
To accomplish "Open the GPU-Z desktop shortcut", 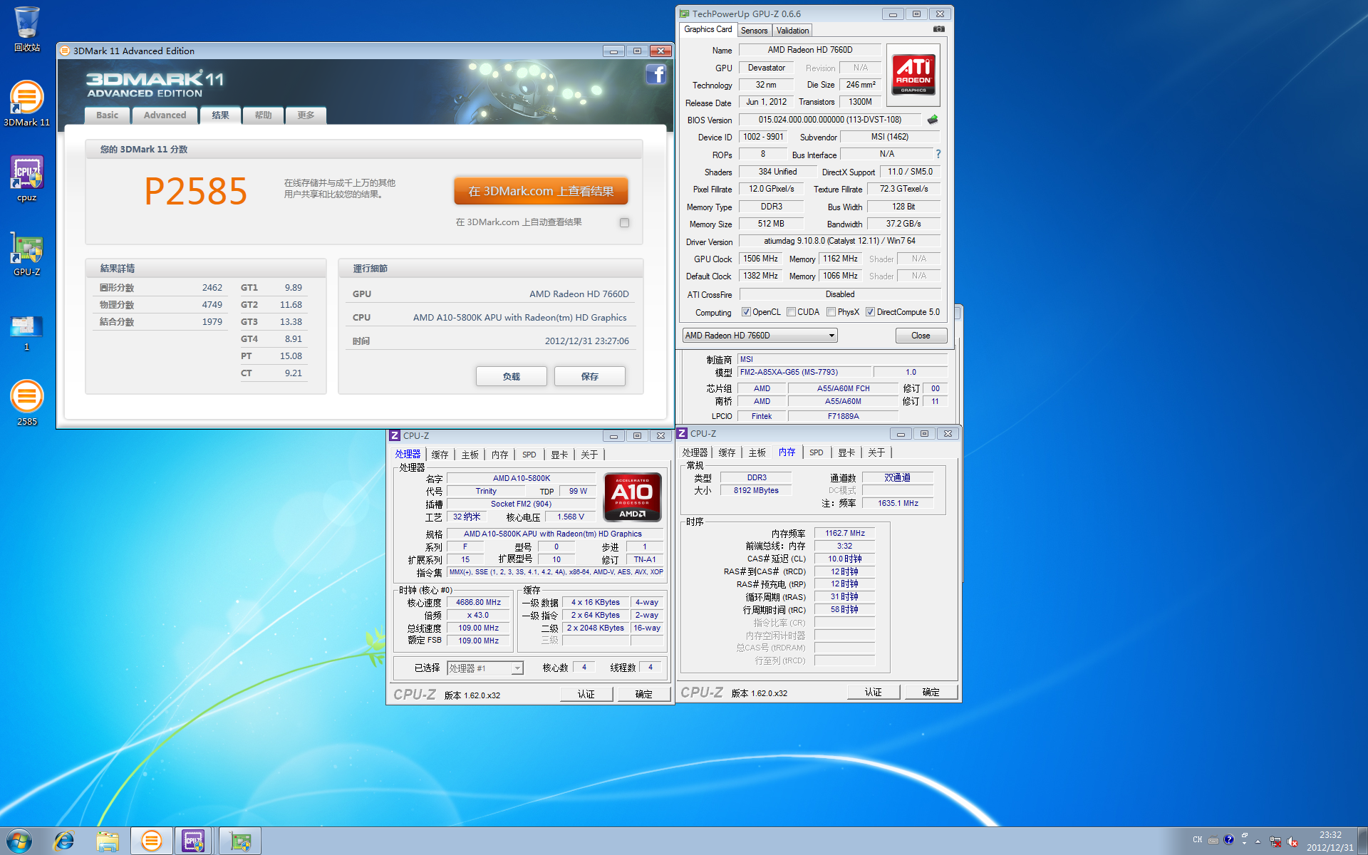I will [26, 254].
